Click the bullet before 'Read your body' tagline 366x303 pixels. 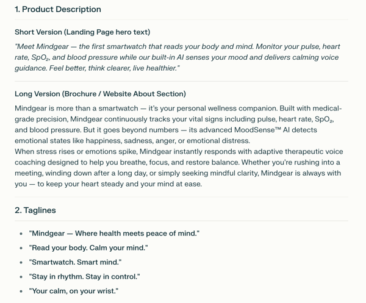coord(21,248)
